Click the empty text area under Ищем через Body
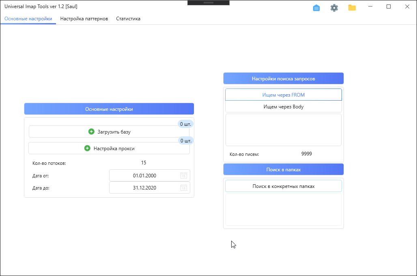The width and height of the screenshot is (417, 276). pos(283,129)
